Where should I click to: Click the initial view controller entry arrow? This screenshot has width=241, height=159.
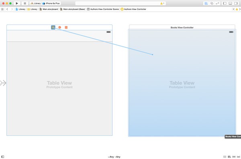click(3, 83)
